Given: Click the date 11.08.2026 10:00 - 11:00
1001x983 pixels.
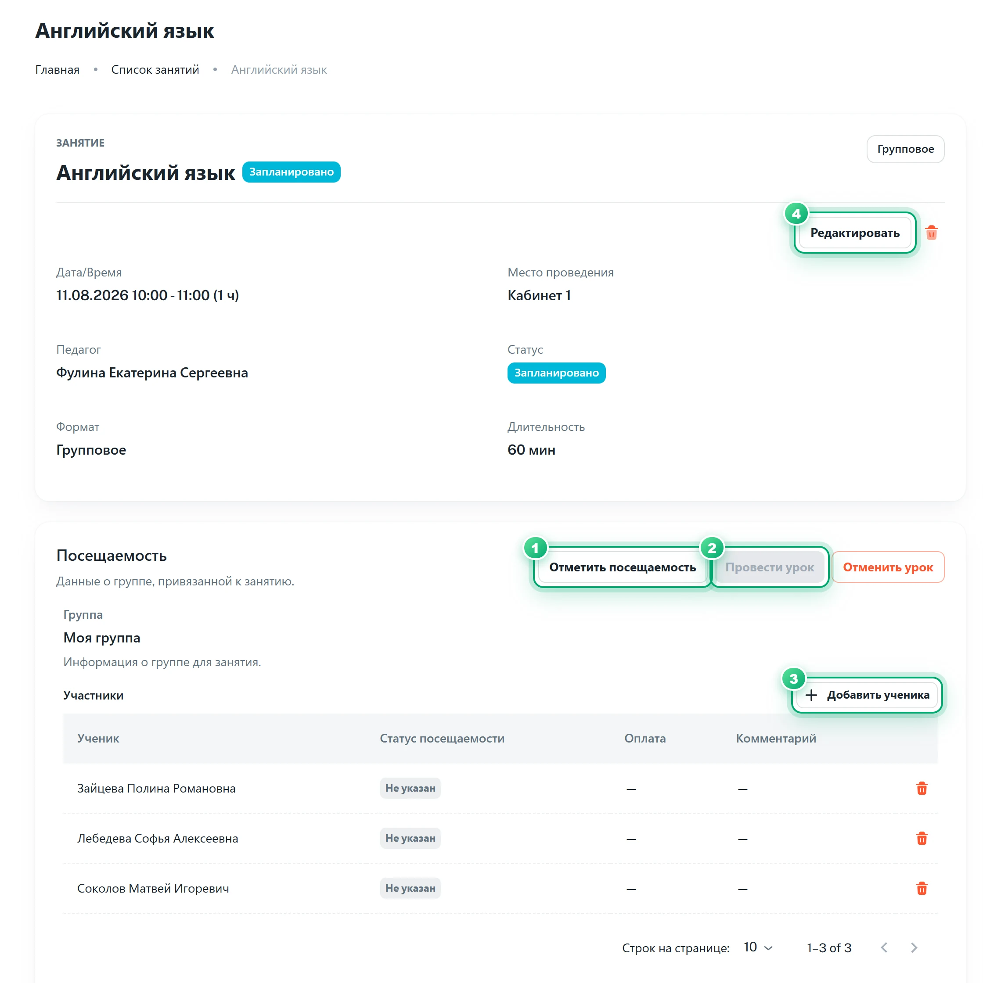Looking at the screenshot, I should tap(147, 295).
